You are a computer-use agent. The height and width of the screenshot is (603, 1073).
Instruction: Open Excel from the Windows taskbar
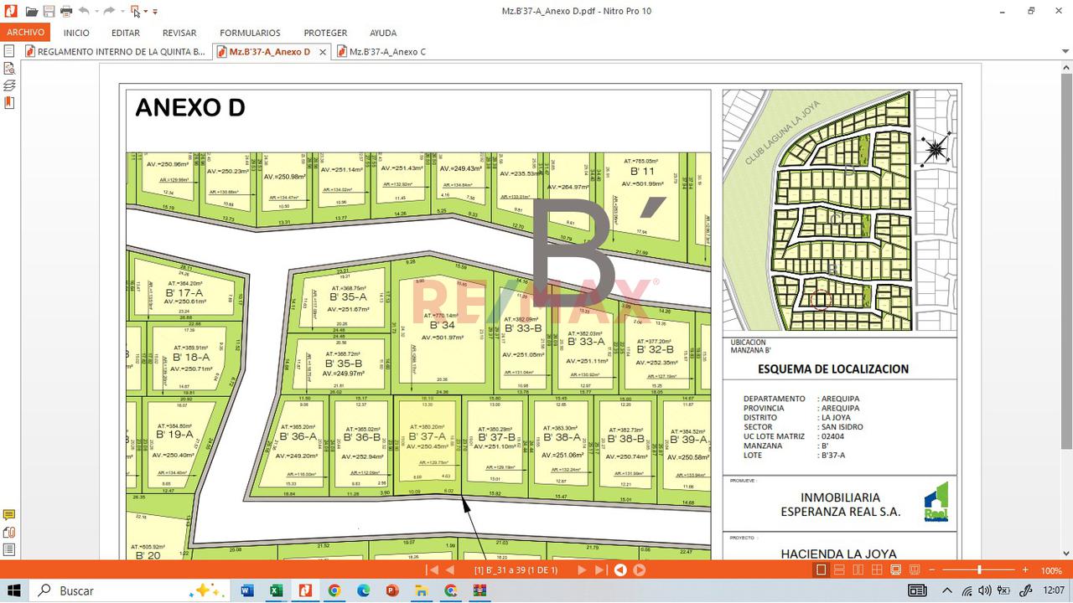coord(276,590)
